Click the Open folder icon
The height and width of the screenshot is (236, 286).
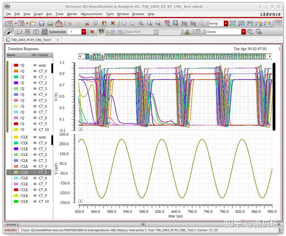(33, 23)
